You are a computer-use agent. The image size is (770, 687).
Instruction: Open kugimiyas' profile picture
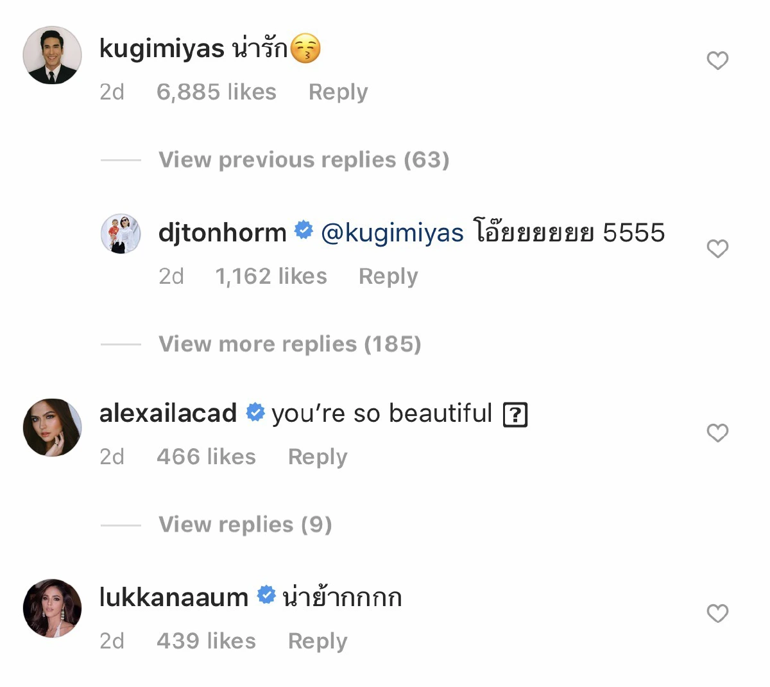click(52, 55)
